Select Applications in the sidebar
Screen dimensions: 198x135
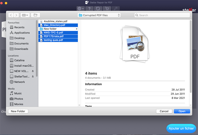point(20,33)
